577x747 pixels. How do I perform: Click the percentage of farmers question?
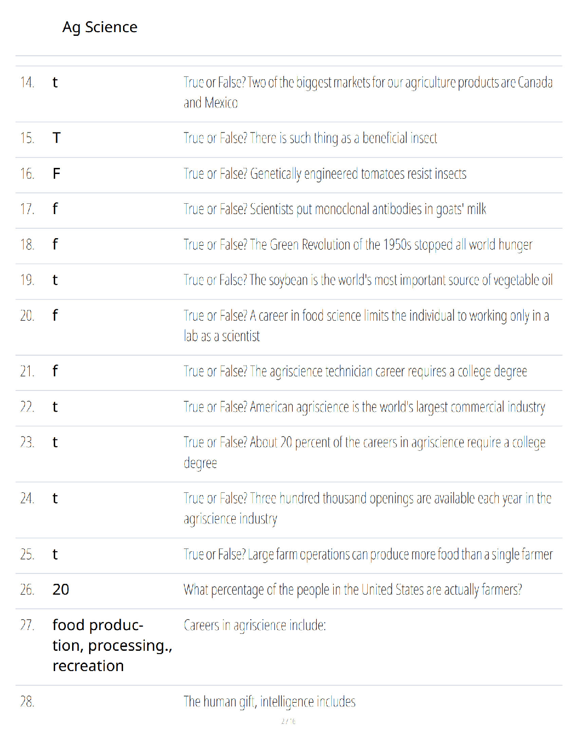[x=353, y=590]
